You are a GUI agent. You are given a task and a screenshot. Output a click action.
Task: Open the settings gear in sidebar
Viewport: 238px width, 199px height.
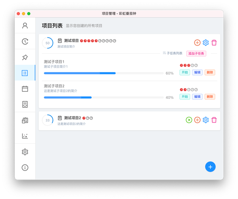point(25,152)
